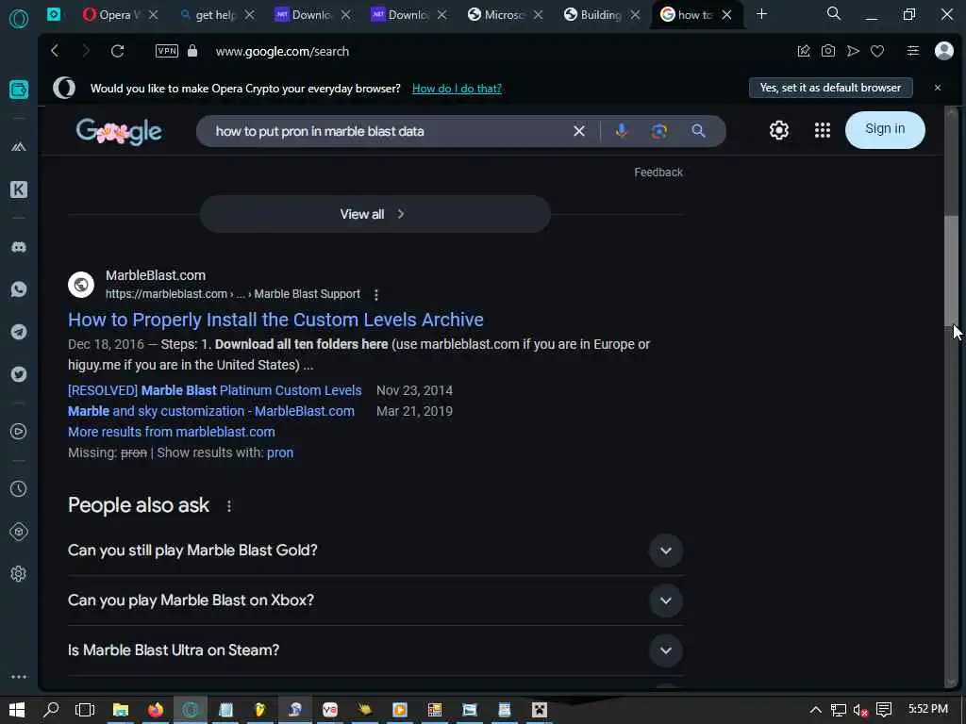Viewport: 966px width, 724px height.
Task: Open Extensions cube icon in sidebar
Action: click(x=19, y=532)
